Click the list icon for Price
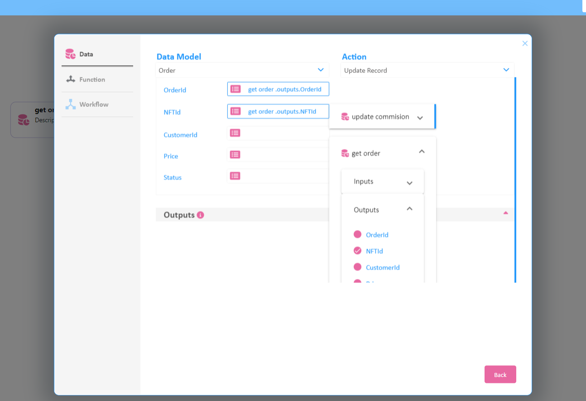This screenshot has width=586, height=401. click(235, 154)
